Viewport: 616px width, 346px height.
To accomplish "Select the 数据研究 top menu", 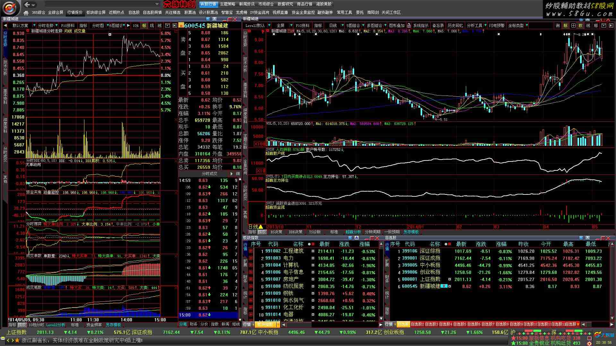I will coord(285,4).
